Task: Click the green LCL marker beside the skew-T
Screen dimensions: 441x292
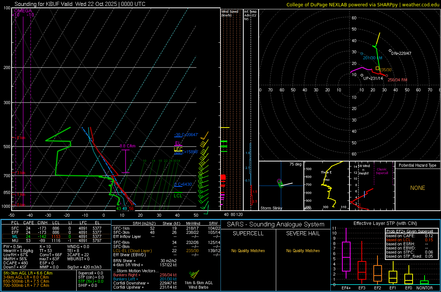Action: [x=178, y=196]
